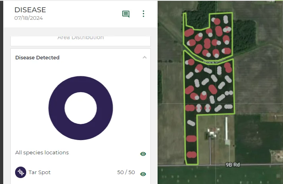Click the 50 / 50 count value
Viewport: 283px width, 184px height.
point(126,172)
